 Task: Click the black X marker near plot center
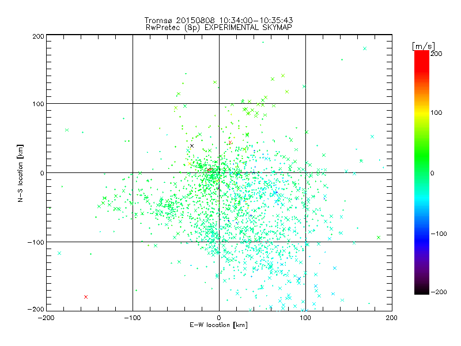point(192,146)
